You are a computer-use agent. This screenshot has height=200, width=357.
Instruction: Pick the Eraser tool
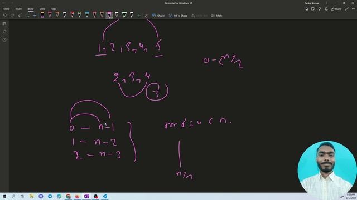tap(42, 15)
